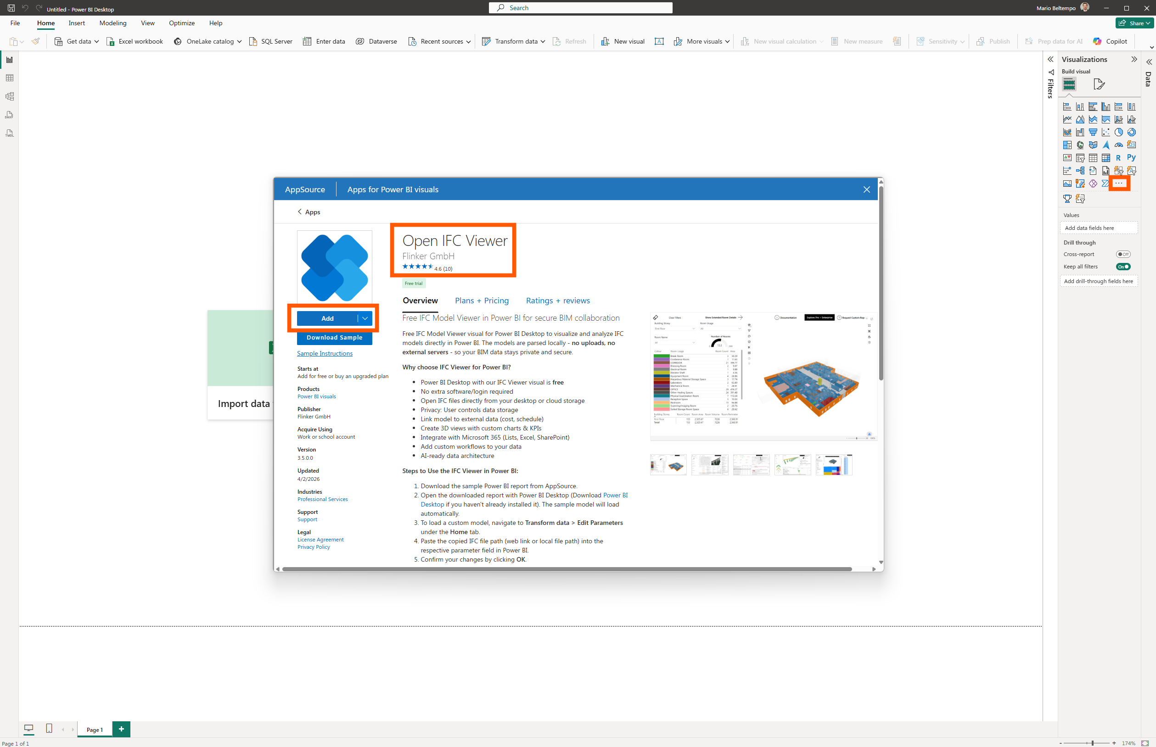Screen dimensions: 1156x747
Task: Open the Transform data dropdown arrow
Action: click(543, 42)
